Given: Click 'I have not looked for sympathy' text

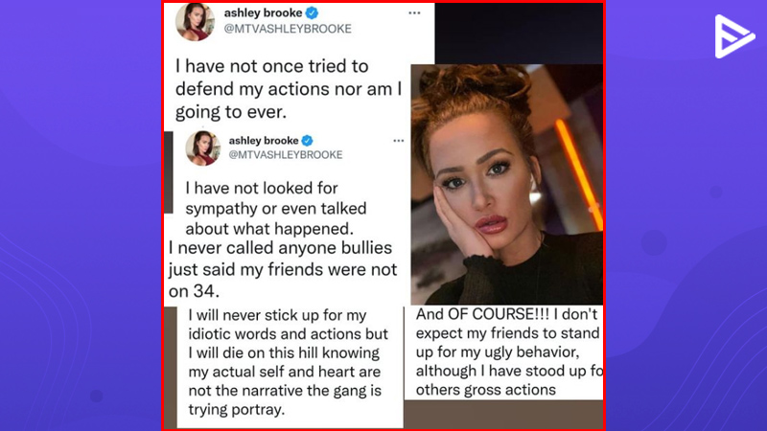Looking at the screenshot, I should (x=276, y=208).
